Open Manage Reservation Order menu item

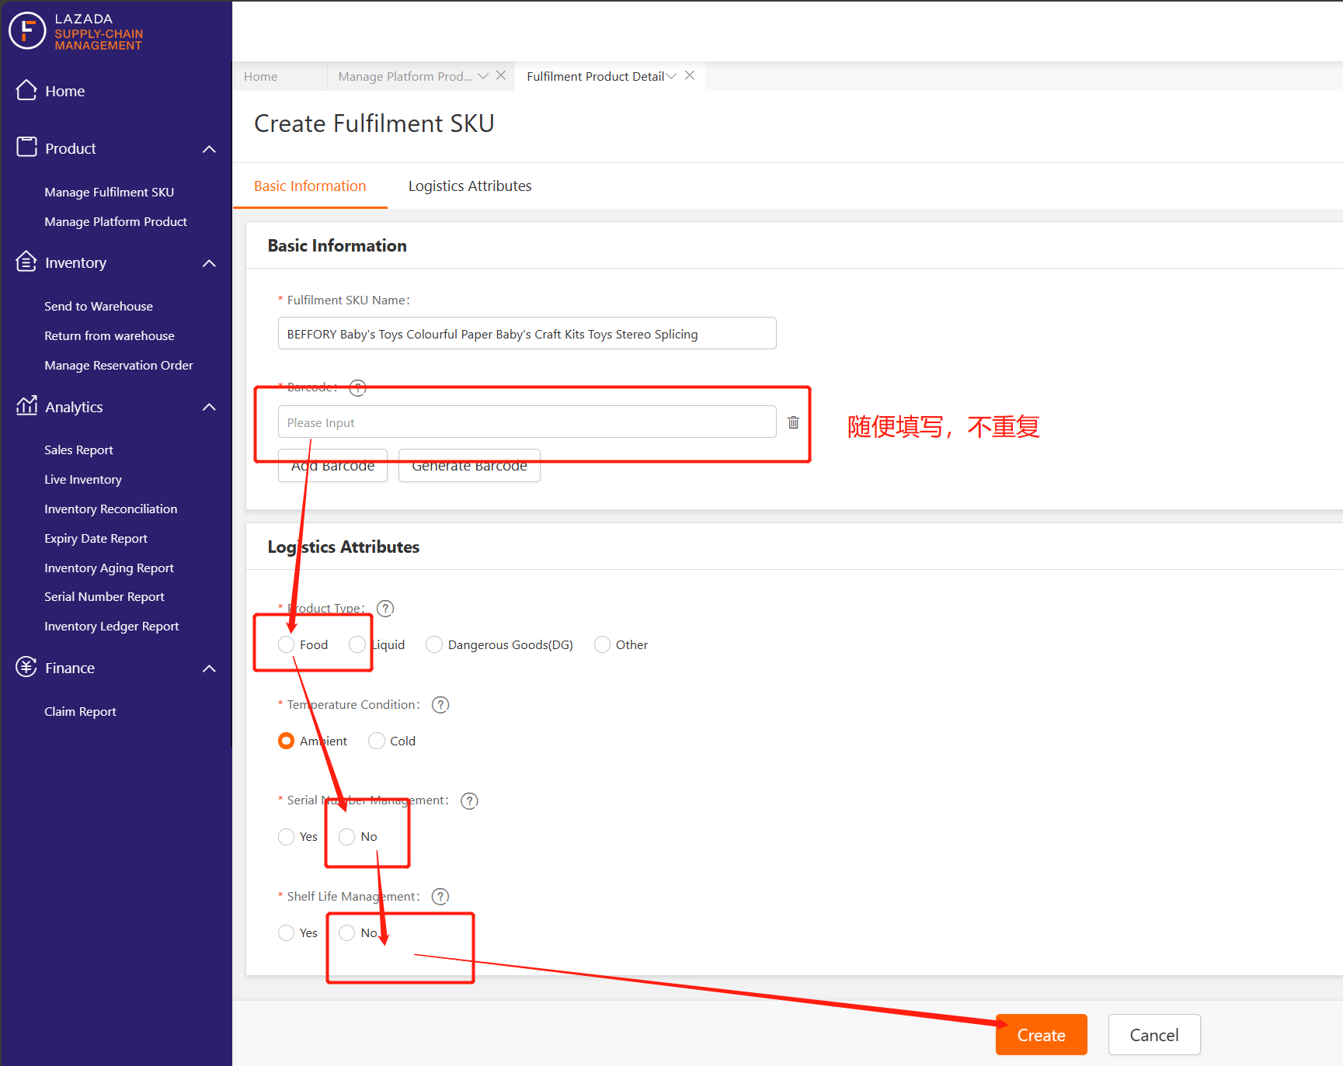(x=119, y=365)
